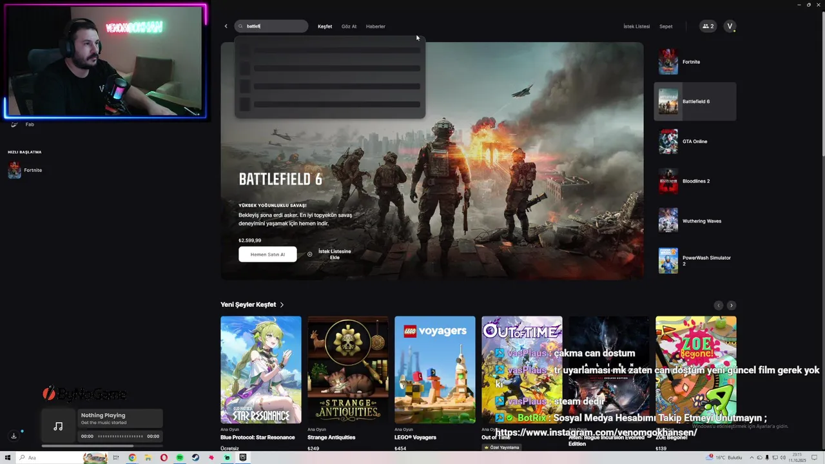Screen dimensions: 825x464
Task: Switch to the Göz At tab
Action: coord(349,26)
